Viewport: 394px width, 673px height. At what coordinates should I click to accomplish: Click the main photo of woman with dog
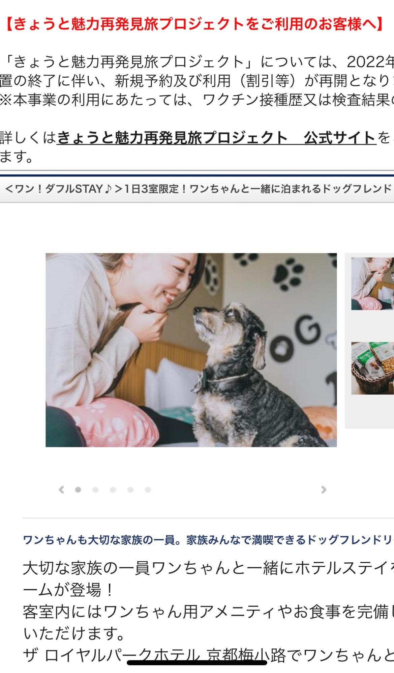(x=191, y=350)
